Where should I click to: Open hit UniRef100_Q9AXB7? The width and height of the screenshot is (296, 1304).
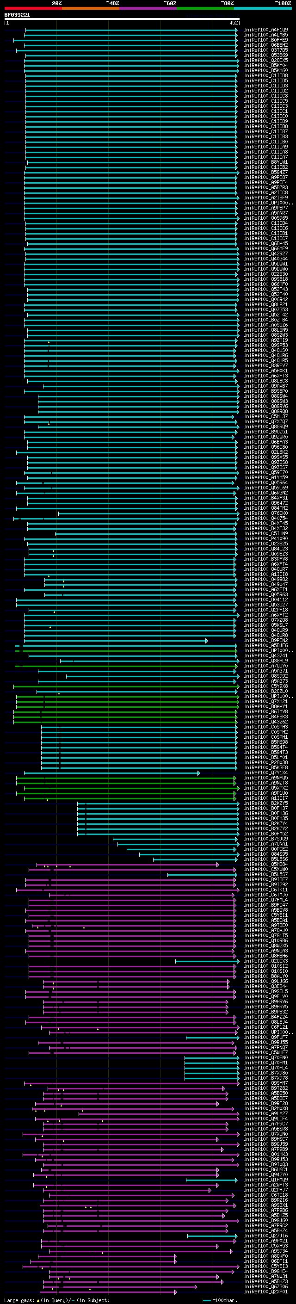pos(265,386)
